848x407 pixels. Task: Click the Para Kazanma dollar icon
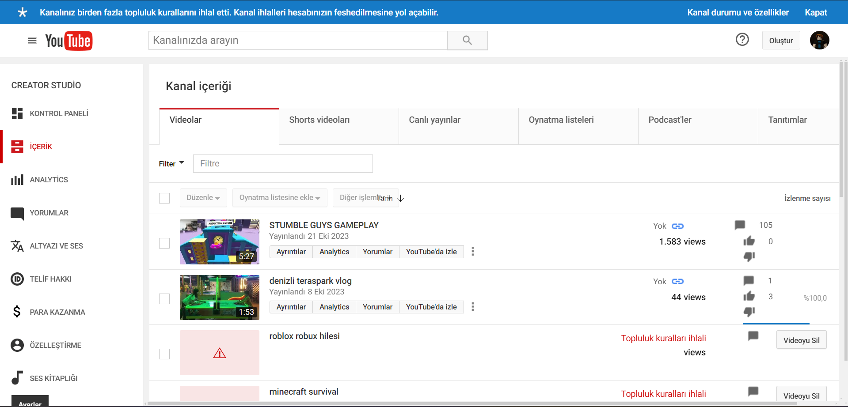coord(17,312)
